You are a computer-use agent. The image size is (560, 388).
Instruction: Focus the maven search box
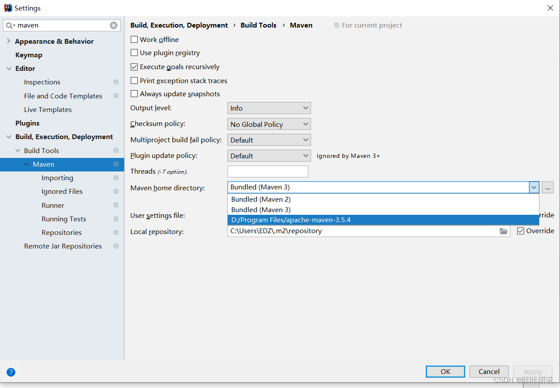(63, 25)
